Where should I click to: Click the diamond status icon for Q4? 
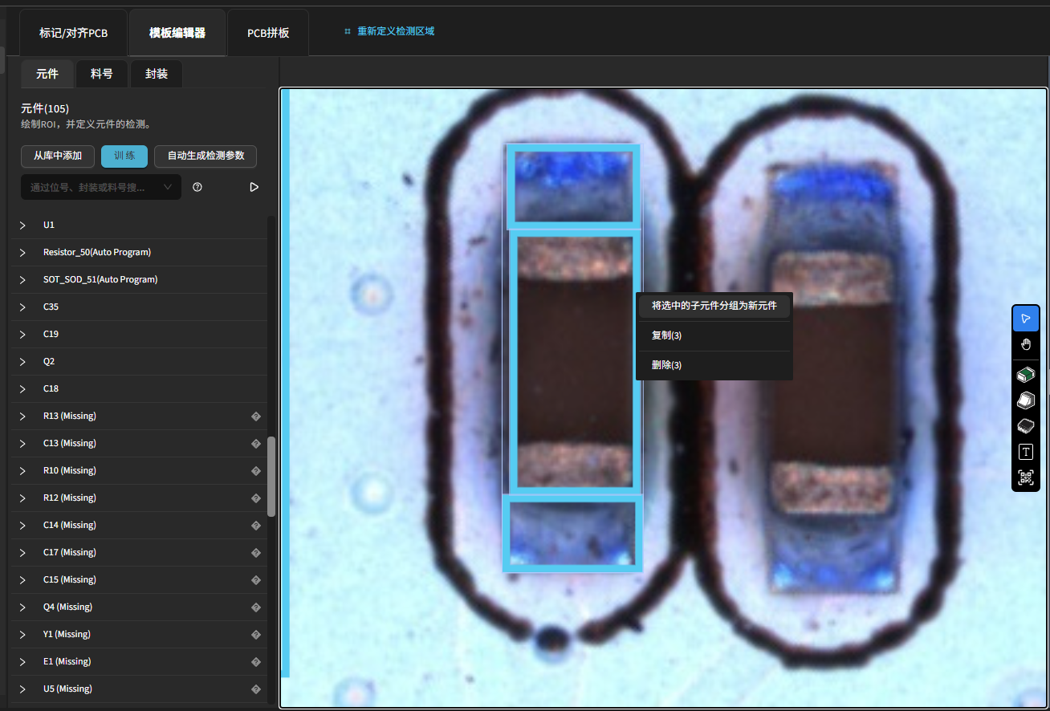coord(256,607)
